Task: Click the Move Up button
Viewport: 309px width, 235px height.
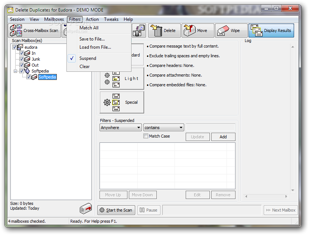Action: point(113,195)
